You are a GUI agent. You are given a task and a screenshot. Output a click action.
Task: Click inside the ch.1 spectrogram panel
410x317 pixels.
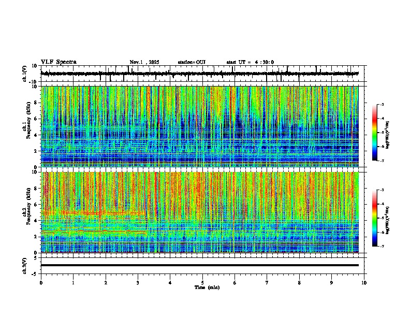200,126
